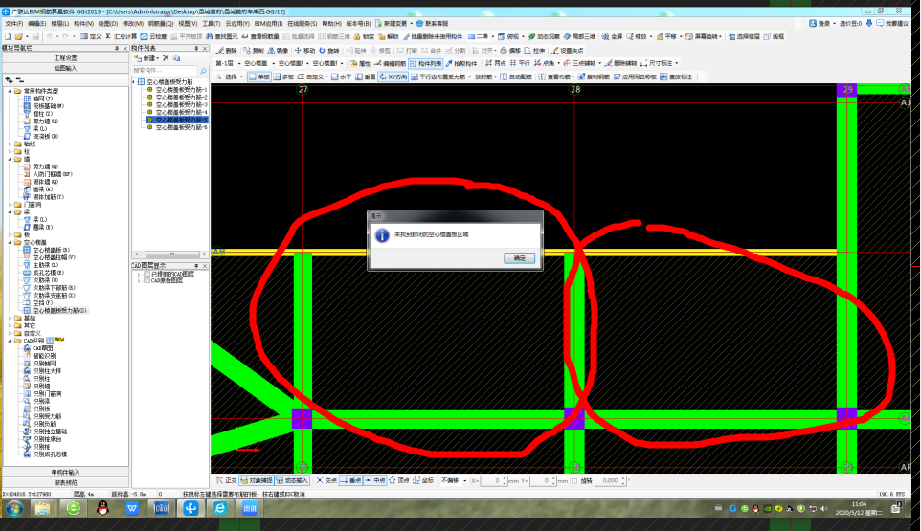921x531 pixels.
Task: Click 批量删除未使用构件 tool
Action: click(433, 36)
